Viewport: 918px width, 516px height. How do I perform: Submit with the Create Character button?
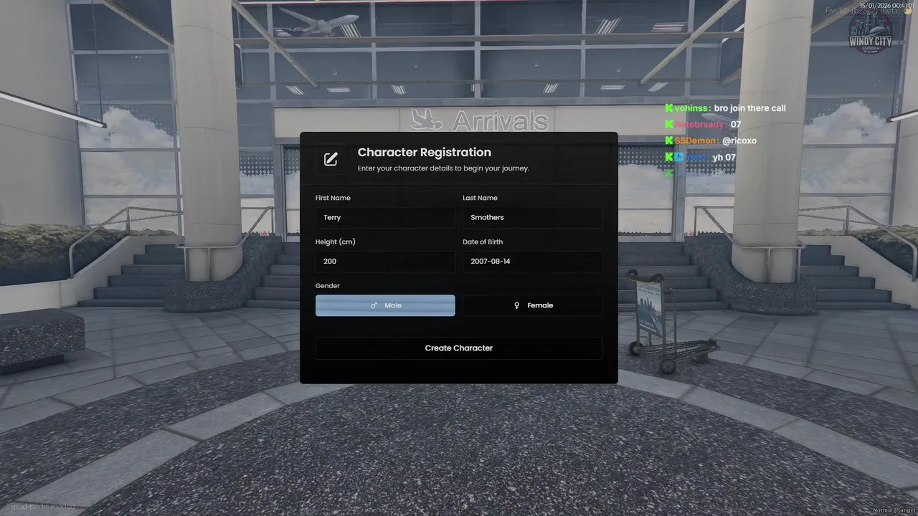459,348
